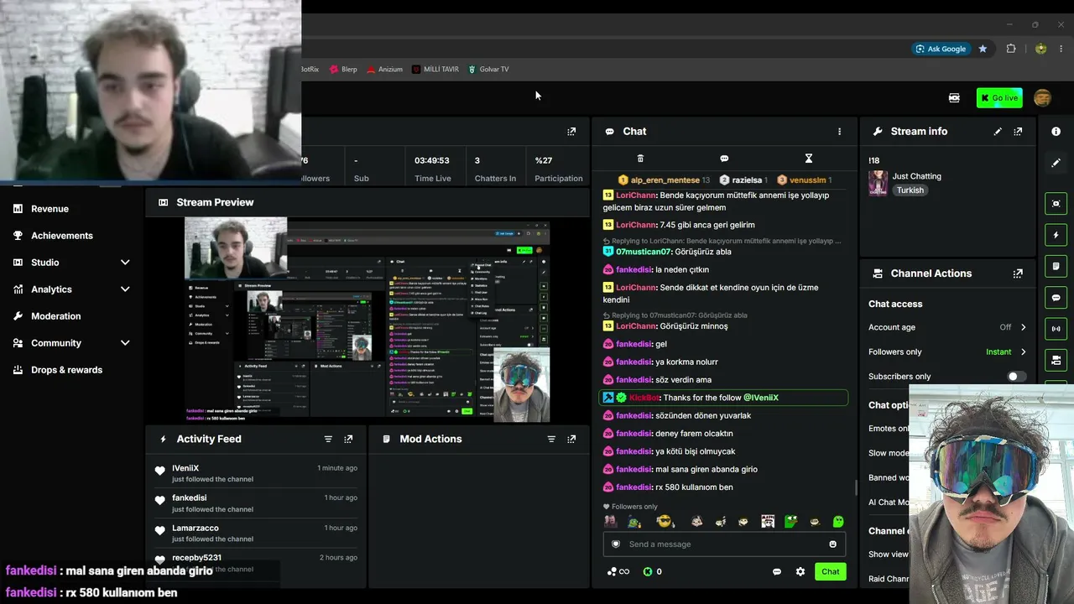Clear chat with the trash icon
Screen dimensions: 1074x604
click(640, 159)
